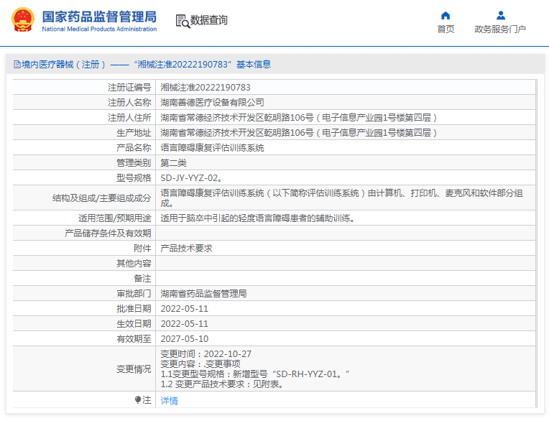Click the 首页 home icon
Image resolution: width=549 pixels, height=426 pixels.
(x=446, y=15)
